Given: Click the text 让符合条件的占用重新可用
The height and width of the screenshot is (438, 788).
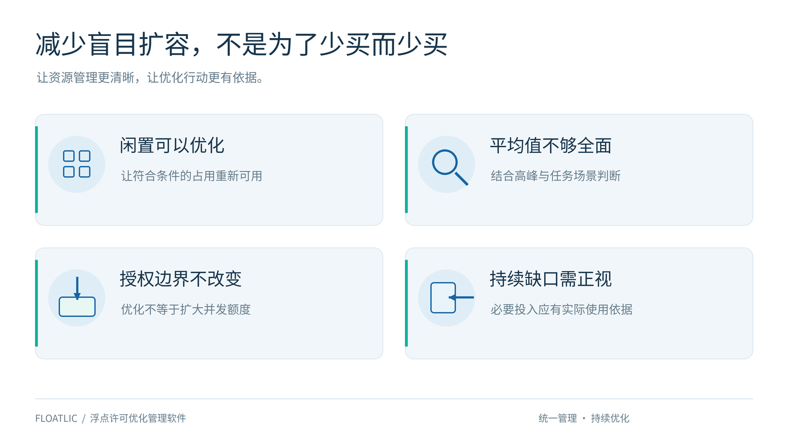Looking at the screenshot, I should click(x=192, y=176).
